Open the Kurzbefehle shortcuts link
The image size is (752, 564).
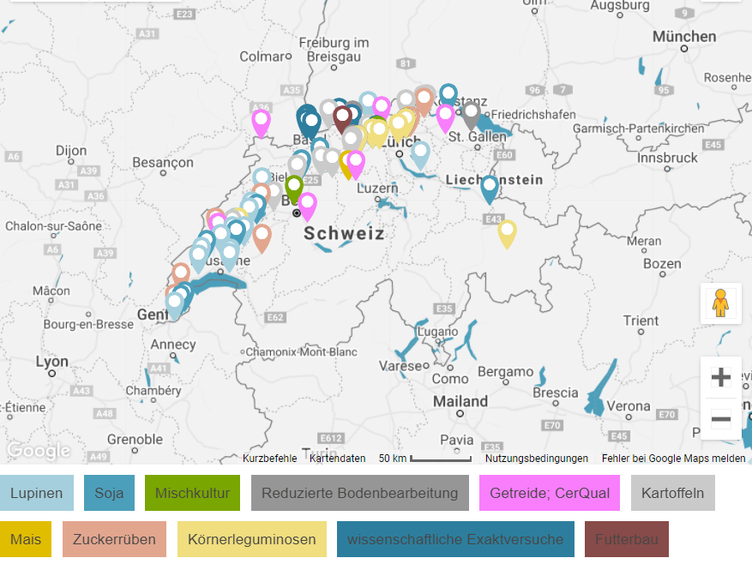(269, 459)
